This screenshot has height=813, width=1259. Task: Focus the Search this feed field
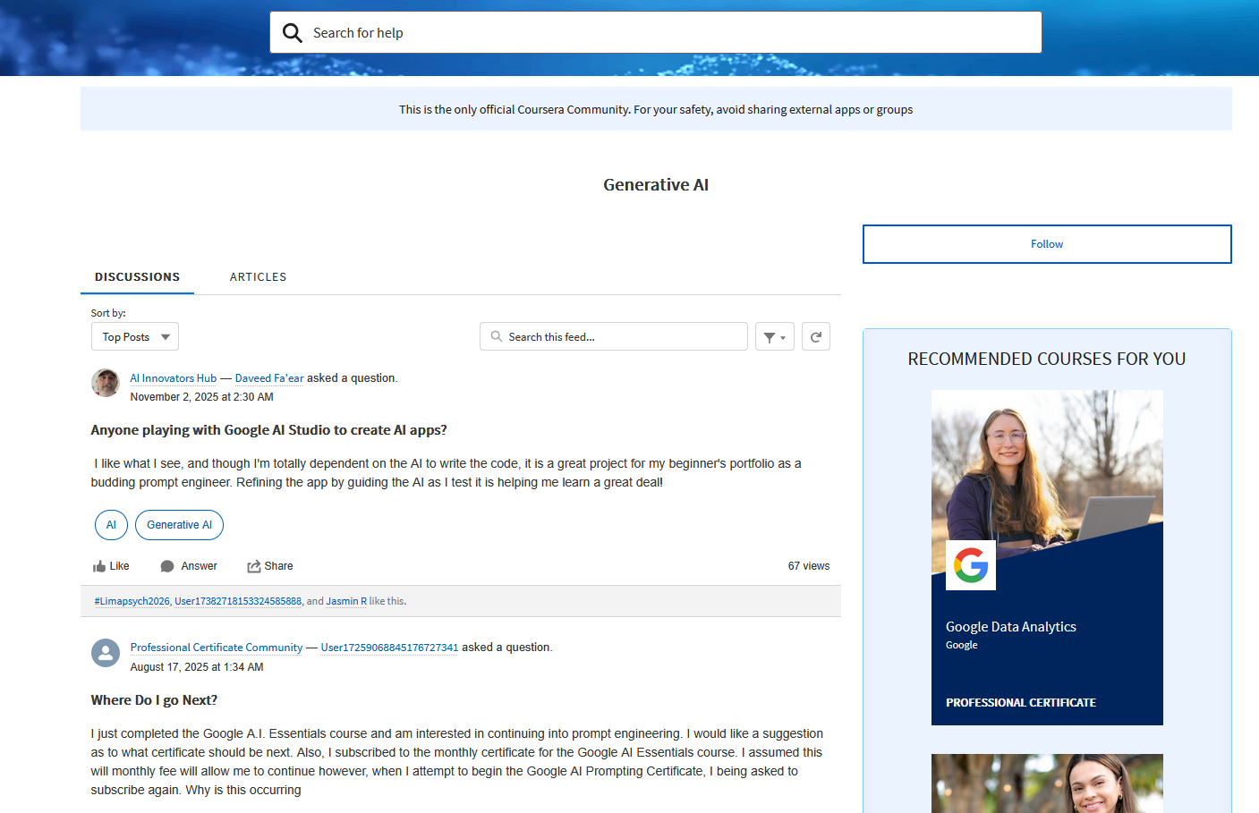(614, 336)
